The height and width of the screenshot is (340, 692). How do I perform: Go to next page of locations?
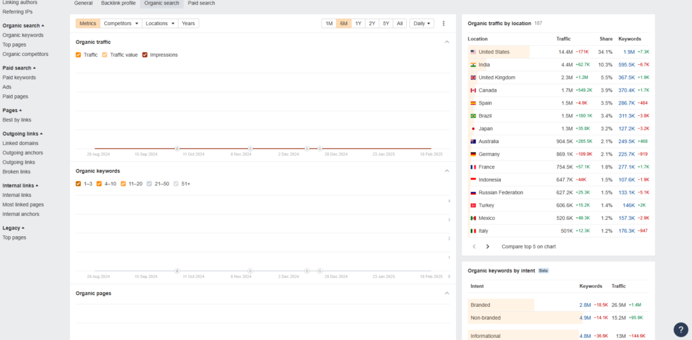(x=488, y=247)
